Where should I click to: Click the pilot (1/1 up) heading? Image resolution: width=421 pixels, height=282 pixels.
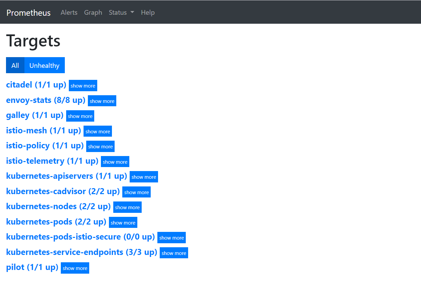[32, 267]
